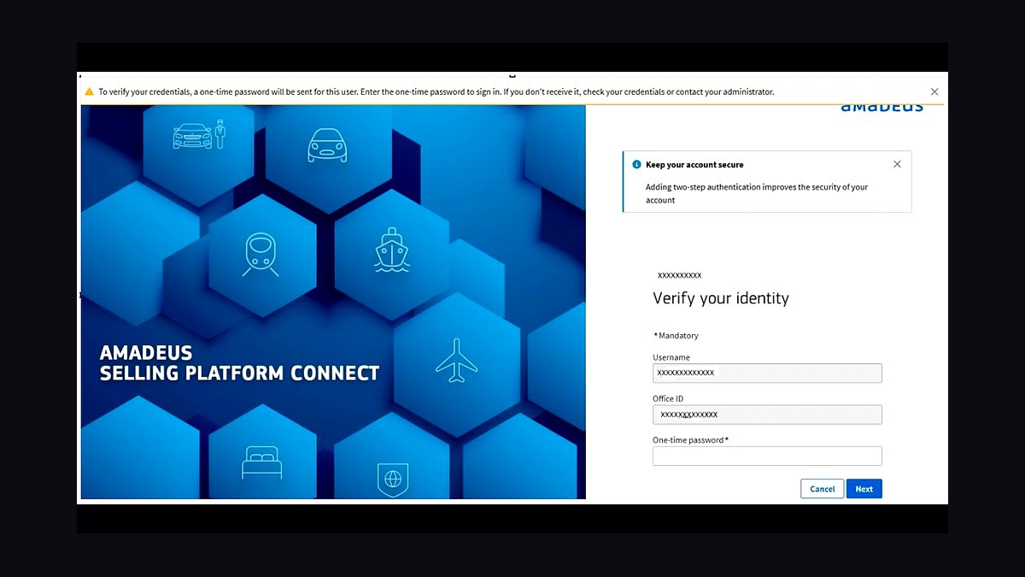Click the Amadeus logo

[882, 106]
